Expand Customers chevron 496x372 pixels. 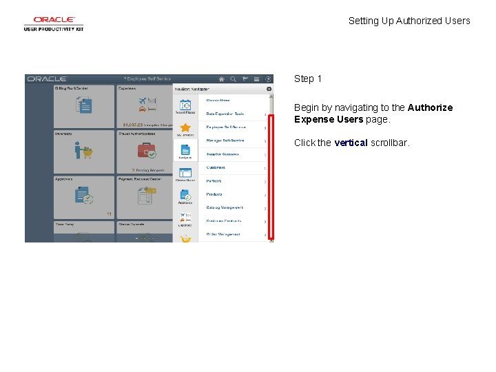[x=265, y=168]
